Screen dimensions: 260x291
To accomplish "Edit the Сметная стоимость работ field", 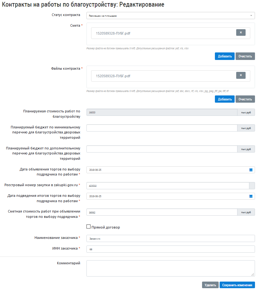I will coord(162,212).
